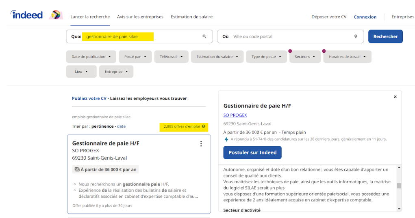415x218 pixels.
Task: Click the Secteur d'activité heading
Action: [x=242, y=210]
